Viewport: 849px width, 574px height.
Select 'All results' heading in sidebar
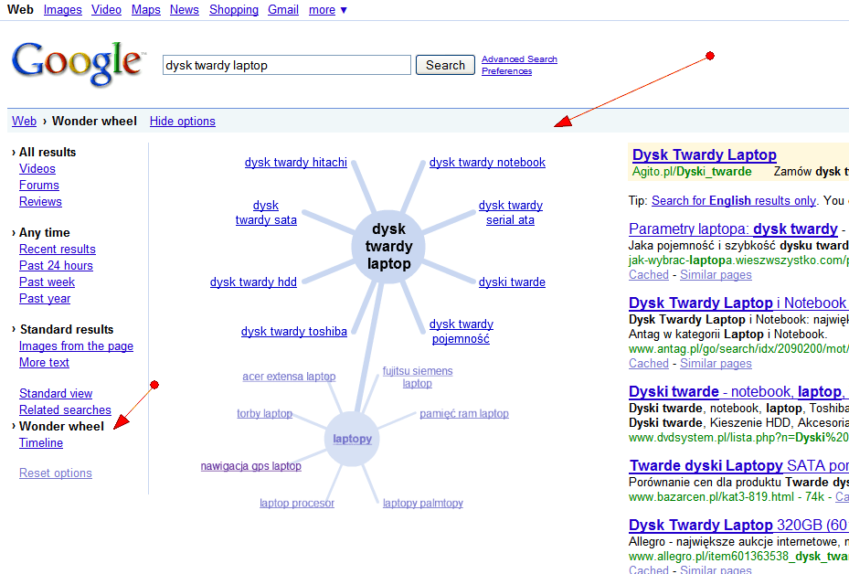48,152
